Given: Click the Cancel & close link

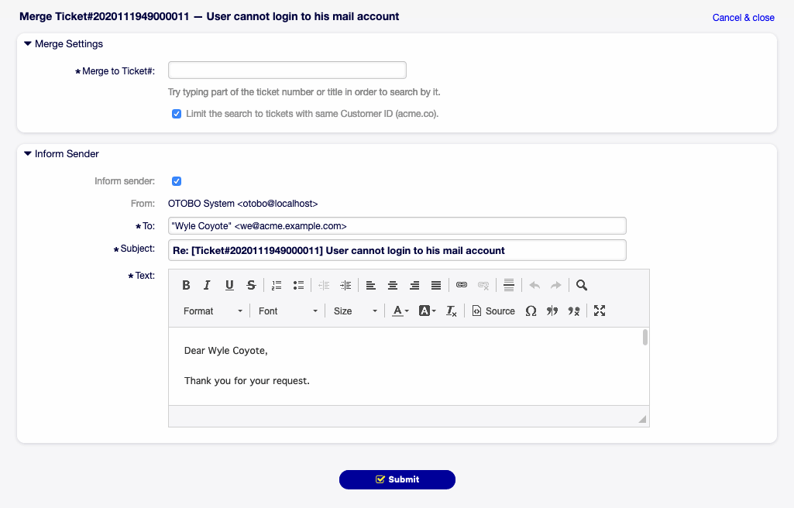Looking at the screenshot, I should (x=743, y=17).
